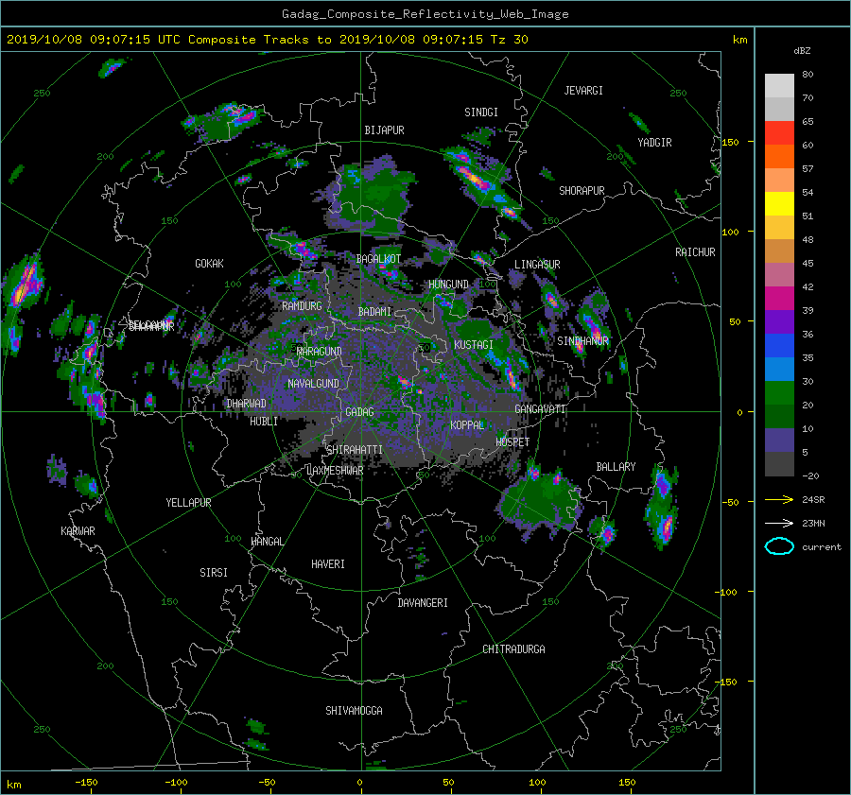Click the white 23MN arrow legend icon
The image size is (851, 795).
point(779,523)
